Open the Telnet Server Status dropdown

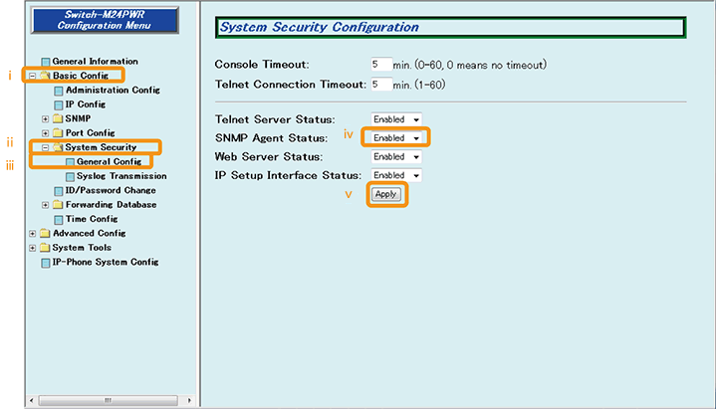(x=396, y=119)
